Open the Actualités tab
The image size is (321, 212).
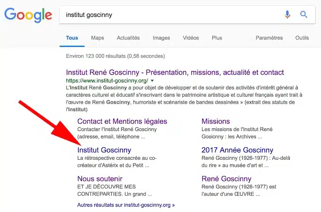[x=128, y=38]
